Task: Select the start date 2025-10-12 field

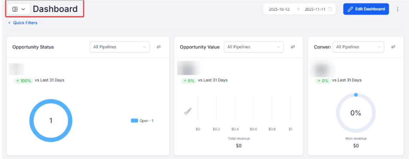Action: pos(279,9)
